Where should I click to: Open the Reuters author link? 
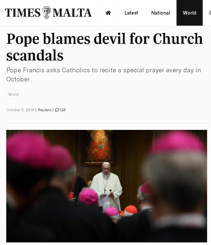point(45,110)
